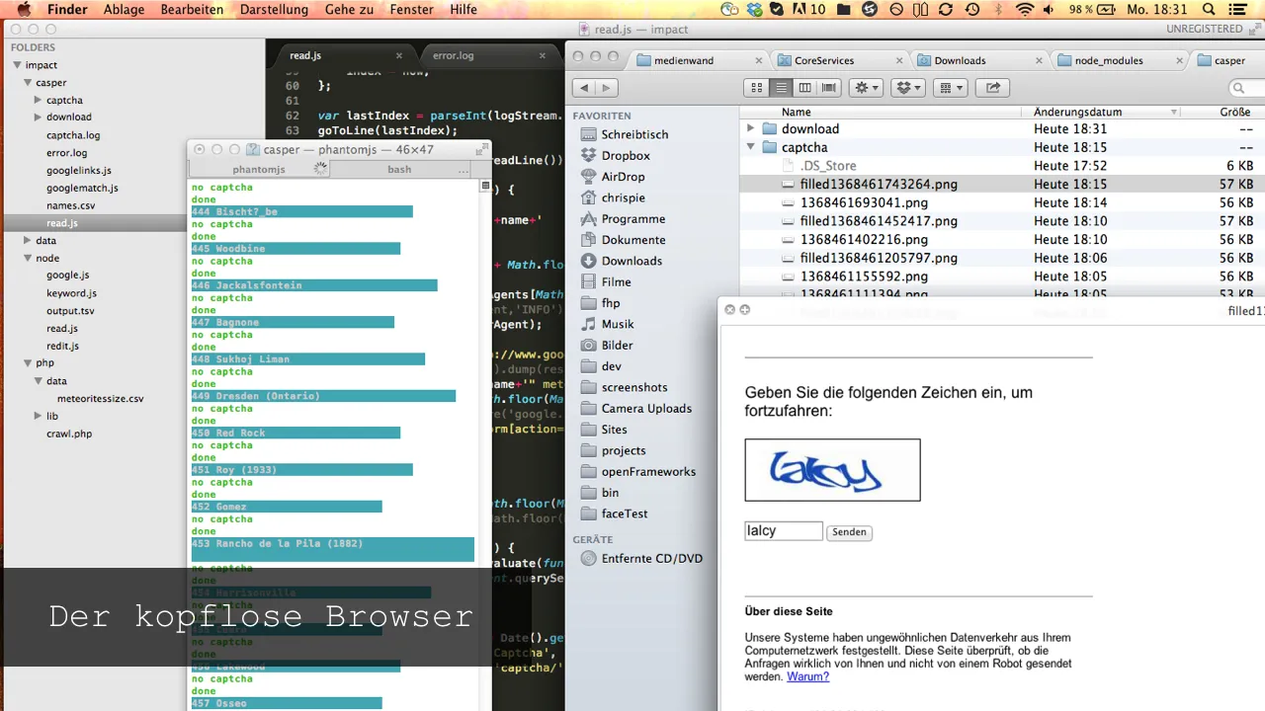Click the Time Machine menu bar icon
The height and width of the screenshot is (711, 1265).
(972, 9)
